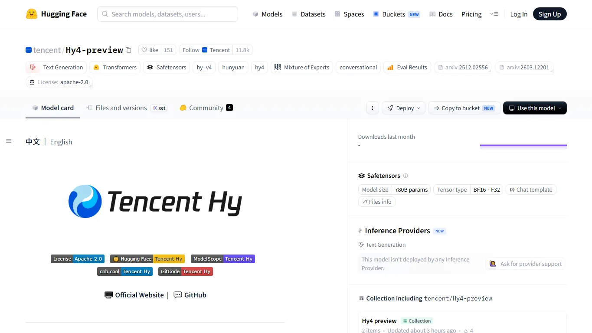Click the Safetensors tag
Image resolution: width=592 pixels, height=333 pixels.
point(167,67)
